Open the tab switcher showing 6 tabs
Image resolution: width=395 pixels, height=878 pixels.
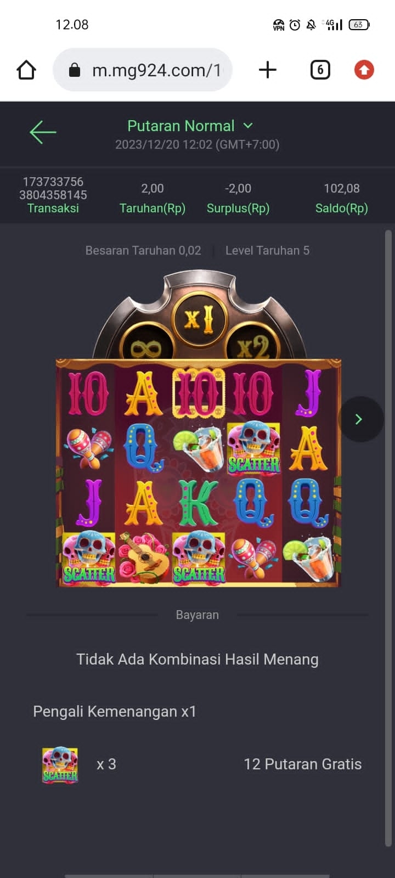coord(320,70)
